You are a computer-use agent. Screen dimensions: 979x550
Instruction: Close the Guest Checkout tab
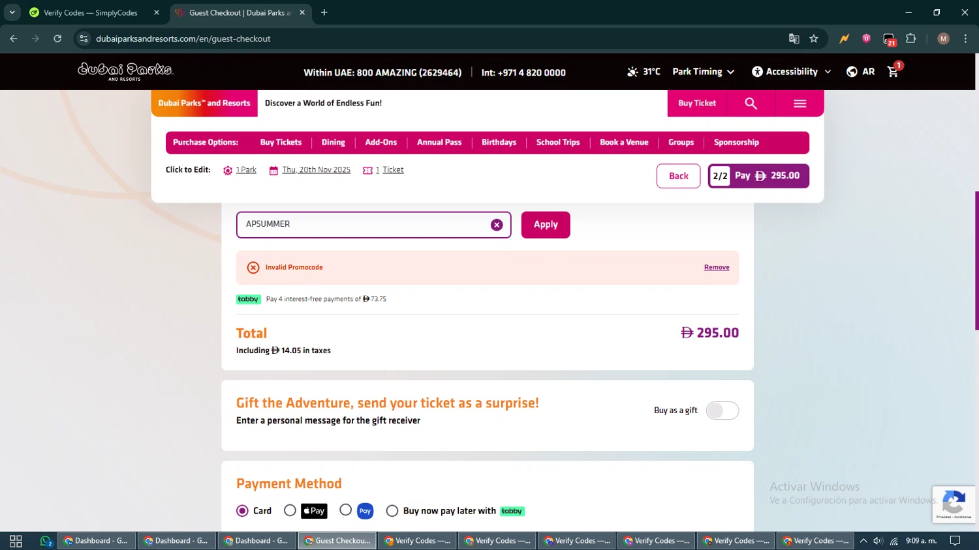click(302, 12)
